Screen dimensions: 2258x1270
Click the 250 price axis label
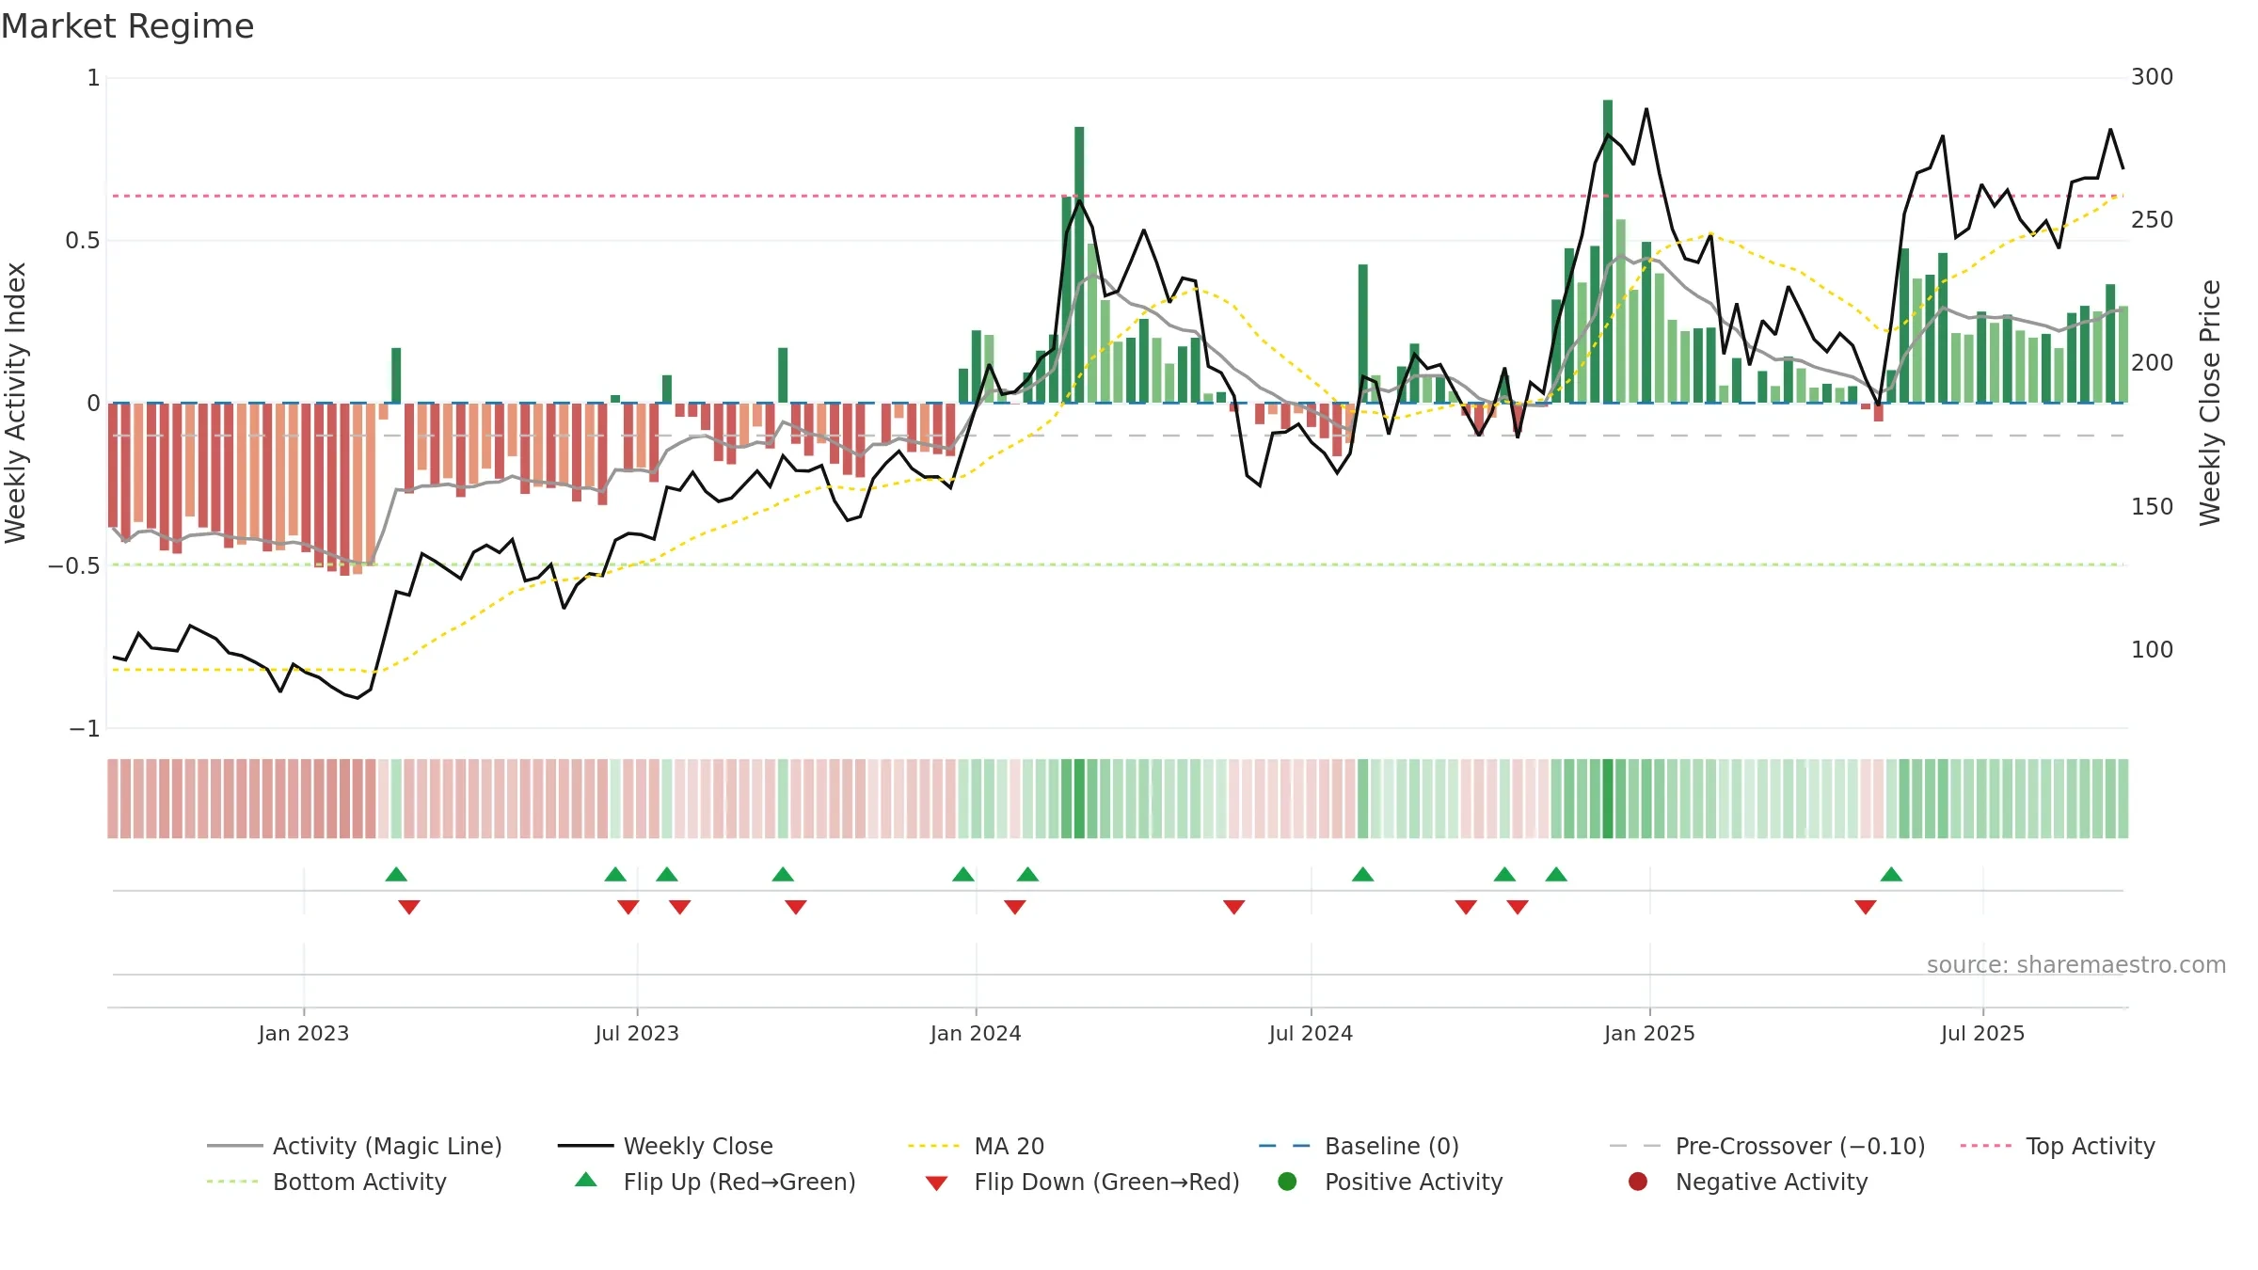[2152, 220]
